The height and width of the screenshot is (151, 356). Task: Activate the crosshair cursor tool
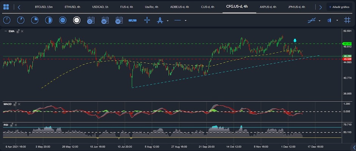(x=147, y=20)
